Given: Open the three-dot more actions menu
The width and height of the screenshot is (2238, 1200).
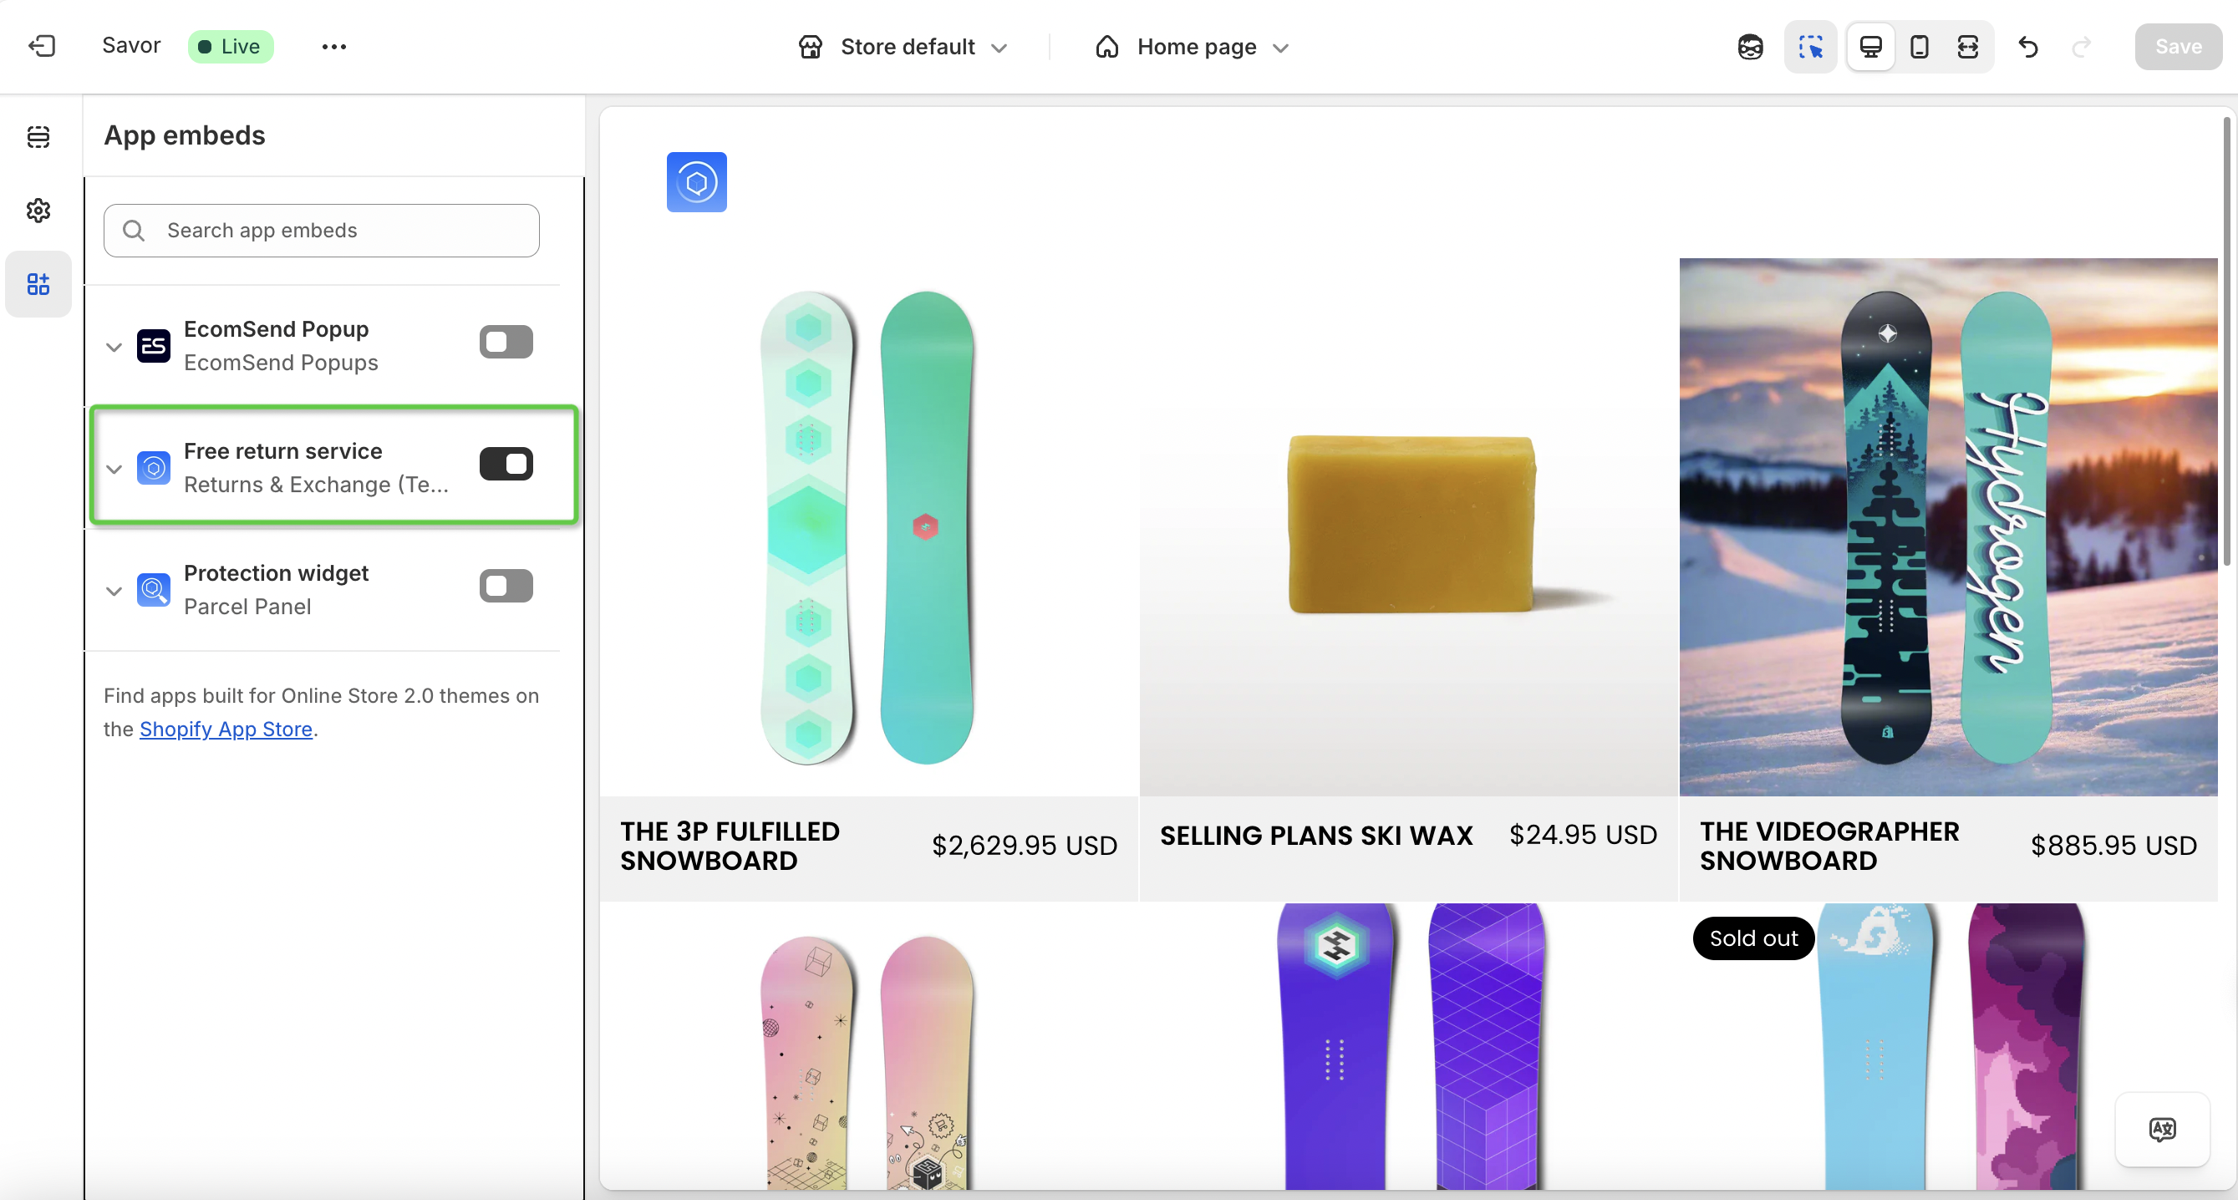Looking at the screenshot, I should point(333,46).
